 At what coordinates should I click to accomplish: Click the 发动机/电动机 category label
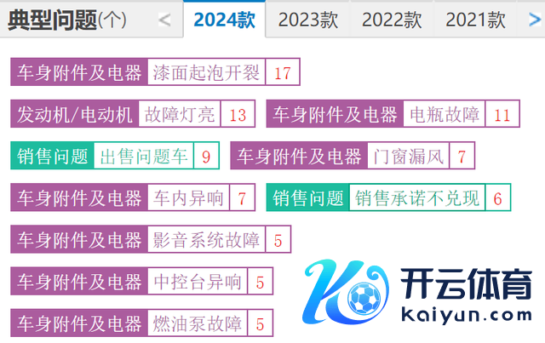[x=76, y=115]
